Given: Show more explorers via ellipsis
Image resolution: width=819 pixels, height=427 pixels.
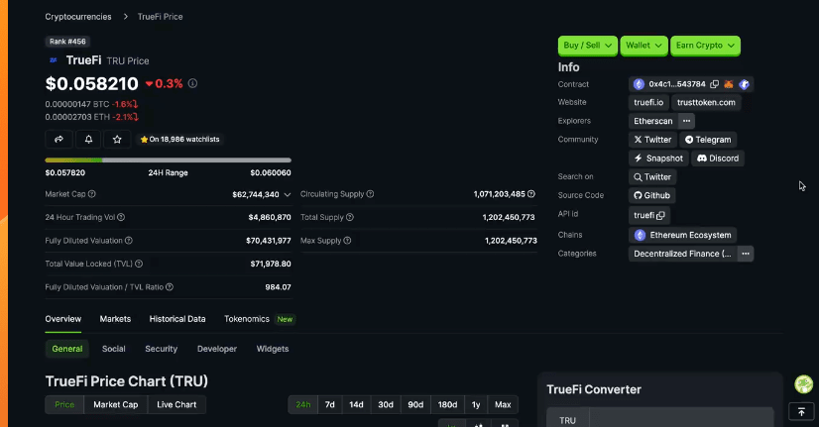Looking at the screenshot, I should coord(687,121).
